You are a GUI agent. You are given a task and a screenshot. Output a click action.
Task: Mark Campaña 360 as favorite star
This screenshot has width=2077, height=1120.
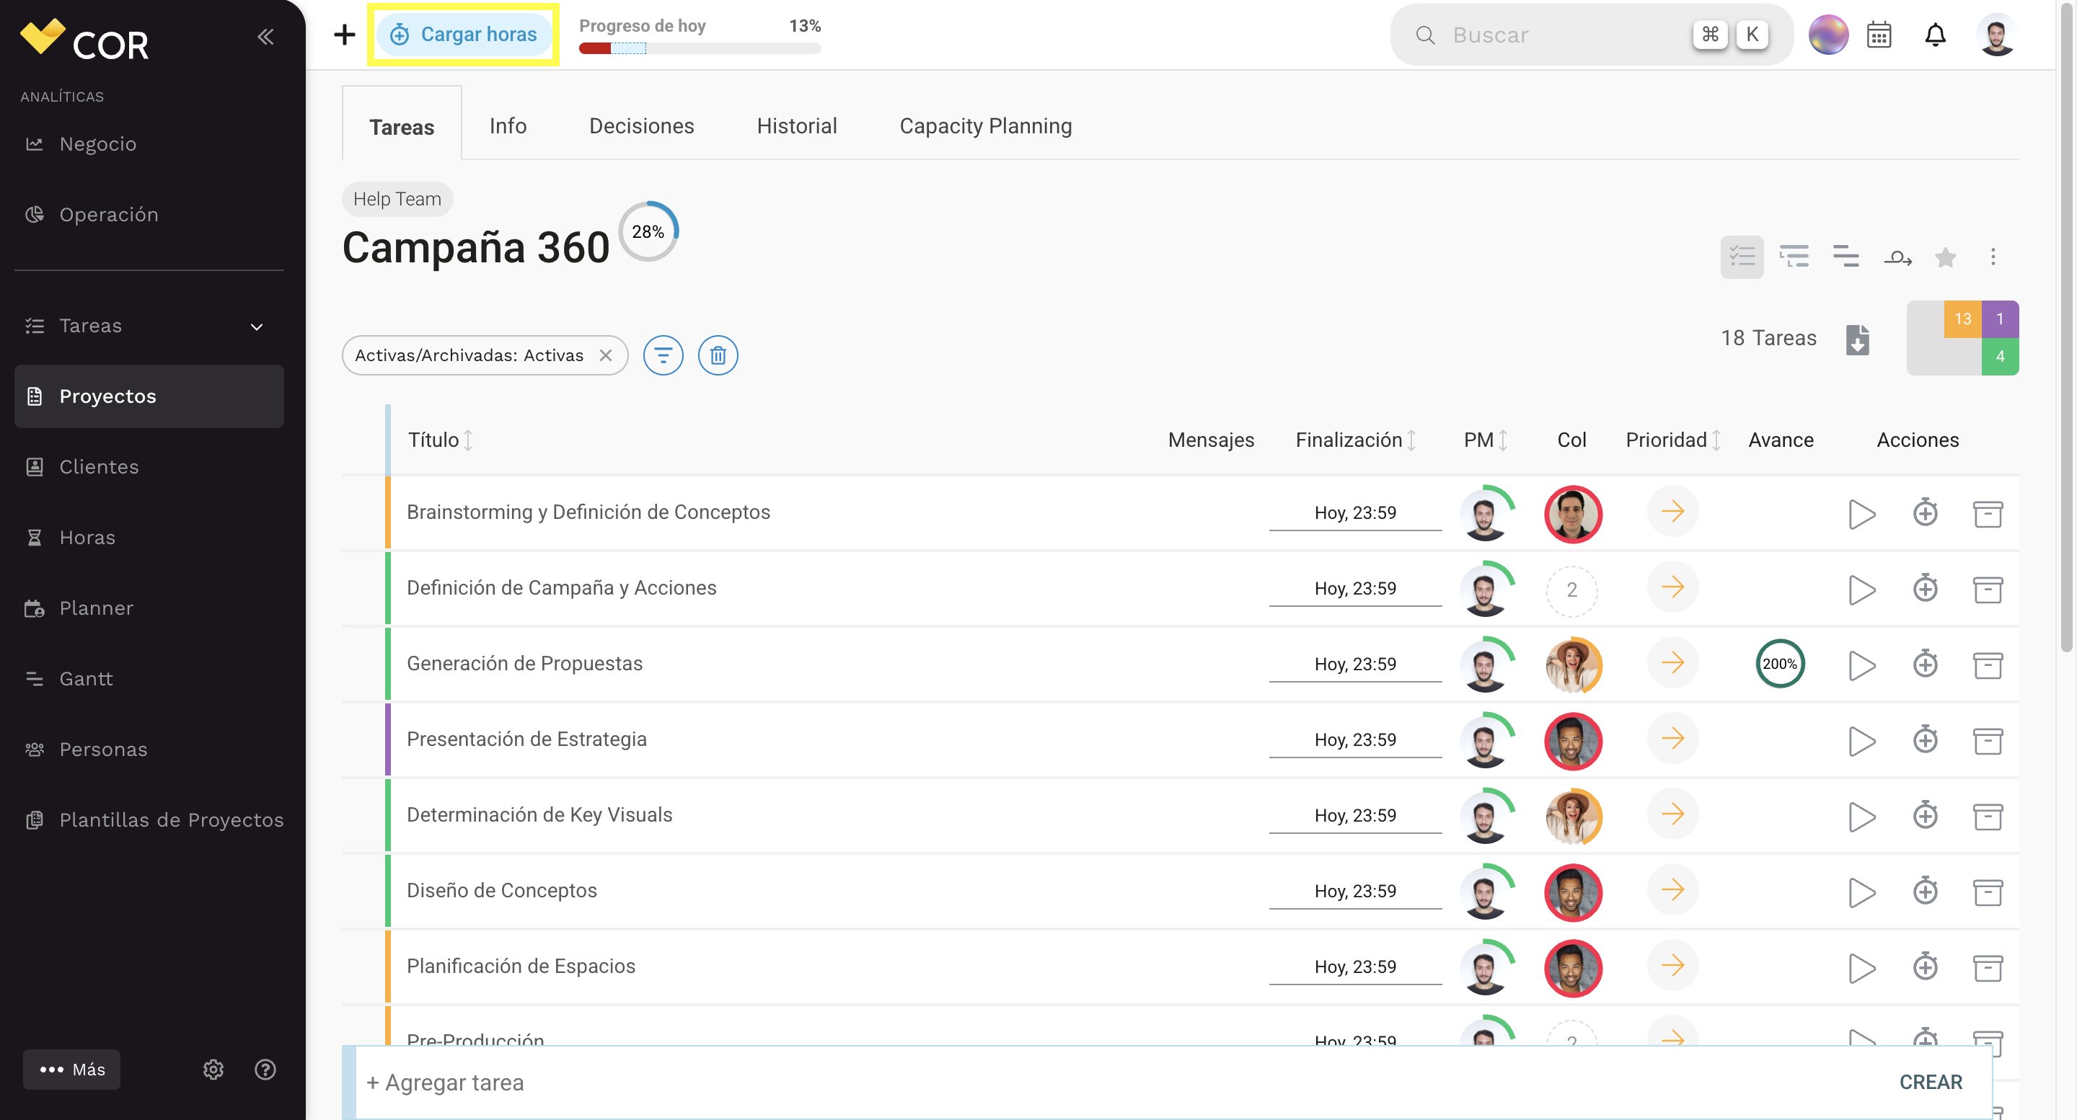1945,258
